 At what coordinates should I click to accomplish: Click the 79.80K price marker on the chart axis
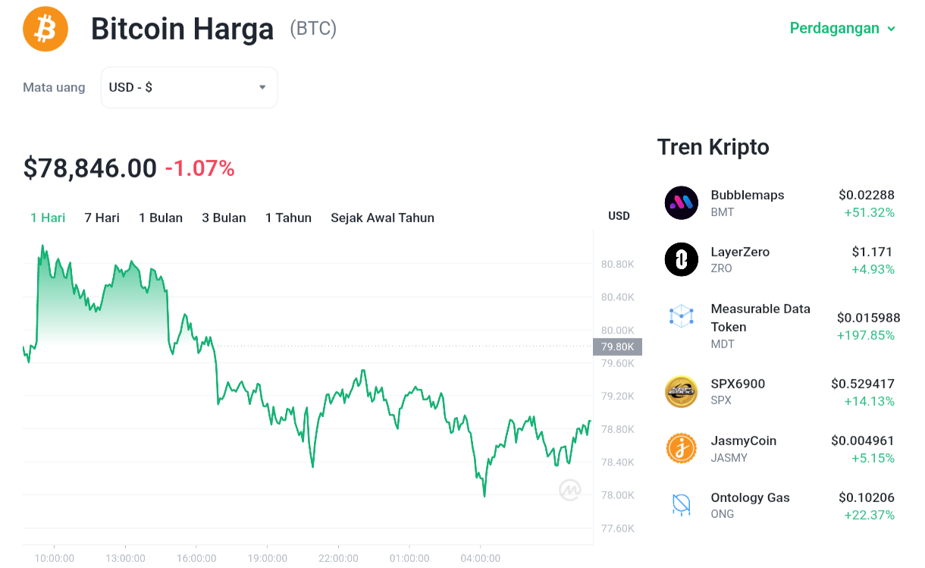coord(617,347)
